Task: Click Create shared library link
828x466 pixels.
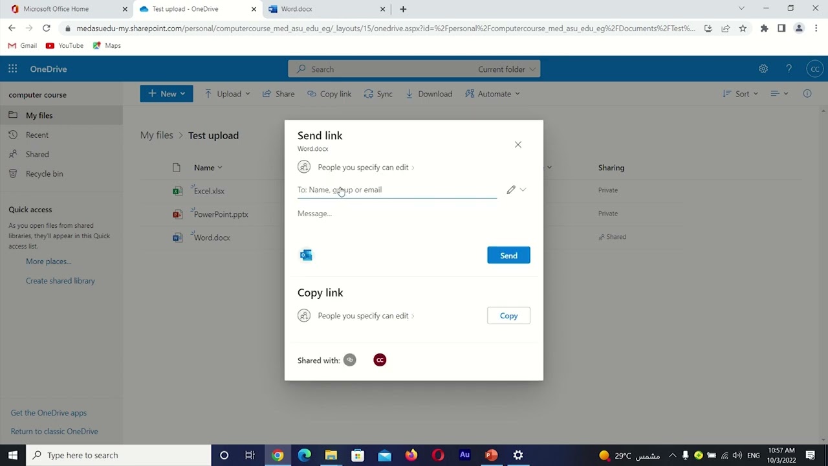Action: tap(60, 281)
